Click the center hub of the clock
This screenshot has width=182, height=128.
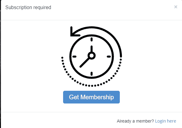pos(92,56)
